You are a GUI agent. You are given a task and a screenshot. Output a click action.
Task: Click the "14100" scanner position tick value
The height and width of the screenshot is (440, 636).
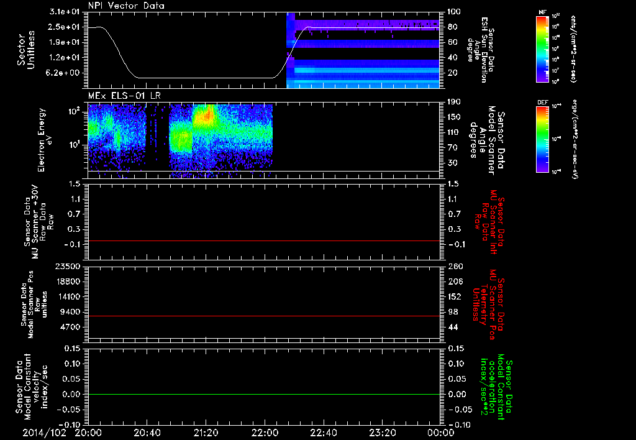(67, 296)
